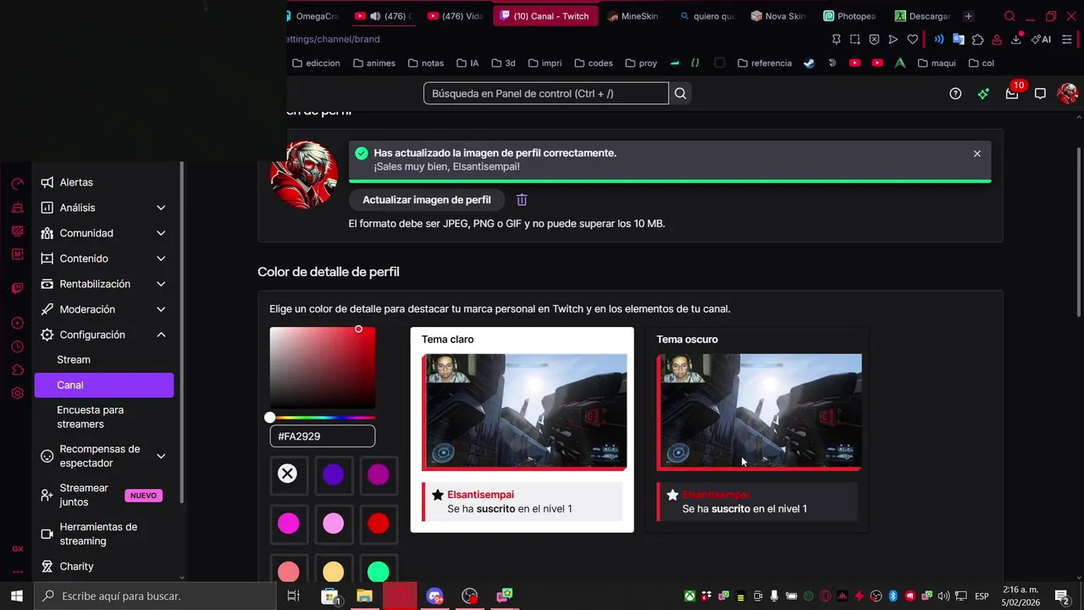Open the Stream settings item
This screenshot has width=1084, height=610.
104,359
